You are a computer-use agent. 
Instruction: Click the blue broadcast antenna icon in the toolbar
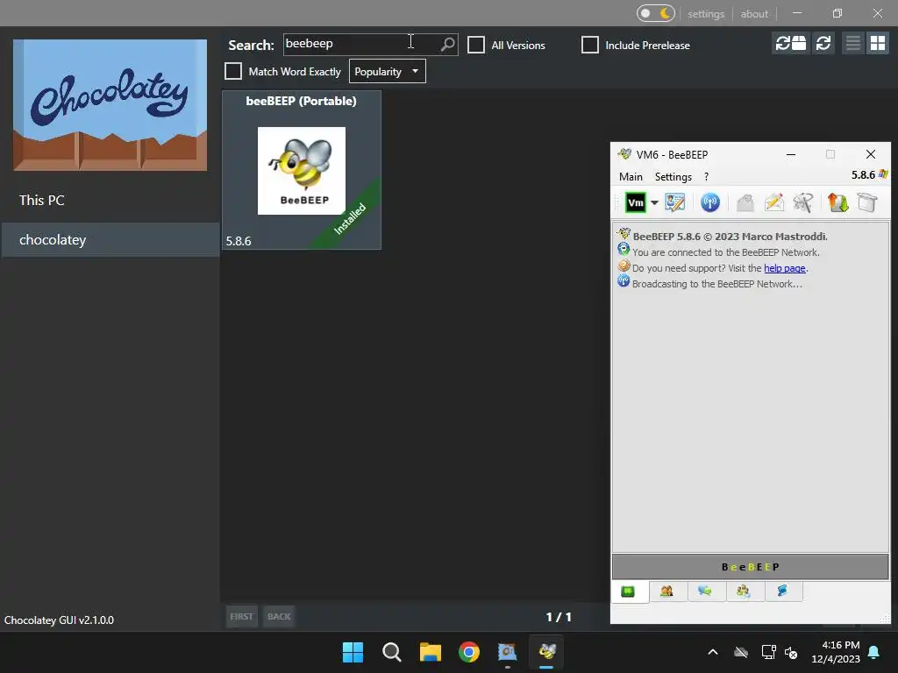[x=710, y=202]
